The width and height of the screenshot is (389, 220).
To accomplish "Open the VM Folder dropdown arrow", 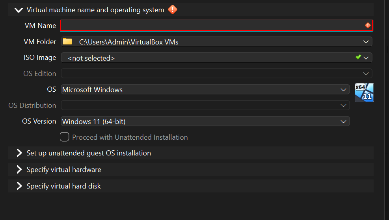I will tap(366, 42).
